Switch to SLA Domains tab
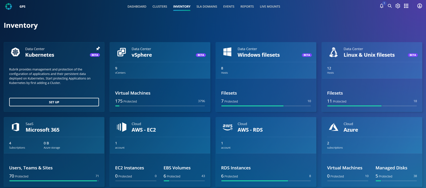 tap(207, 7)
